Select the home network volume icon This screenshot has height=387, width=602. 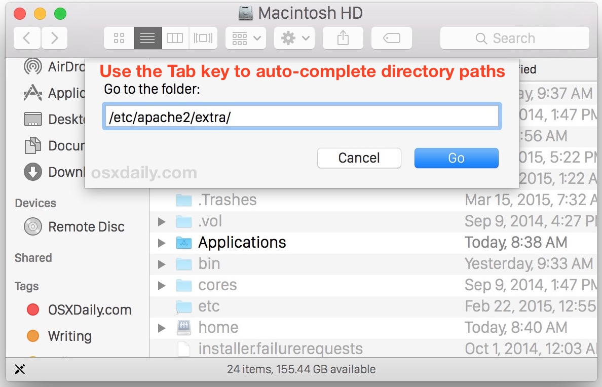coord(184,328)
